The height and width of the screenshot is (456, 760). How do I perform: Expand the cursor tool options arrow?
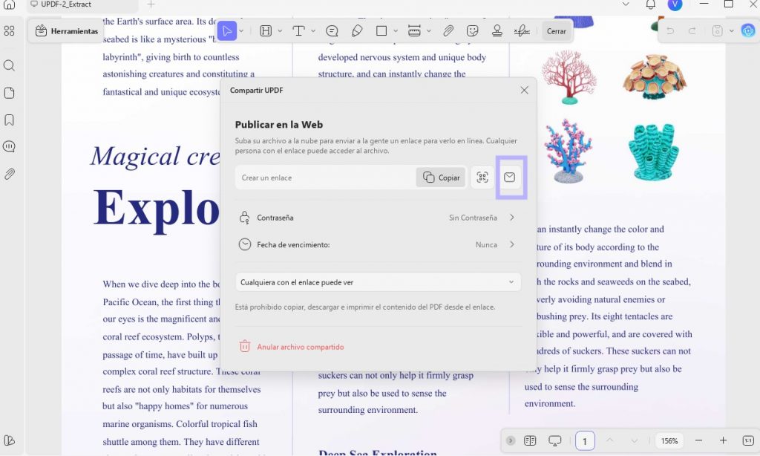[241, 31]
